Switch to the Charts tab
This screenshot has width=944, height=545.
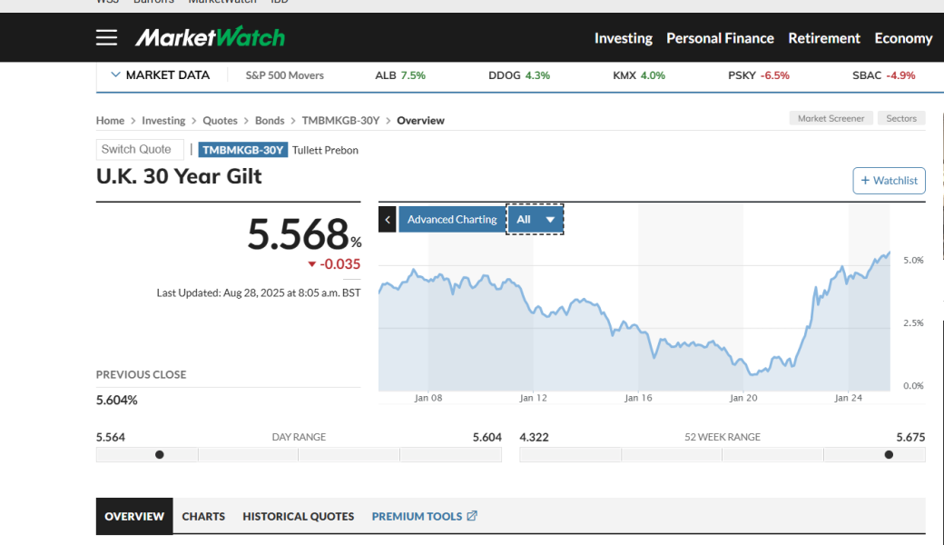click(x=203, y=516)
